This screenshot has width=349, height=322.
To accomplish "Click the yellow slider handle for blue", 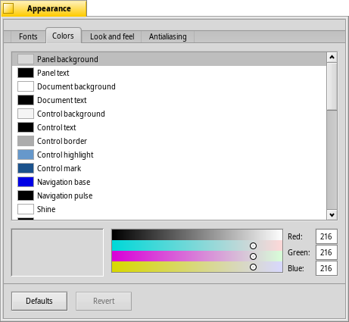I will tap(253, 267).
